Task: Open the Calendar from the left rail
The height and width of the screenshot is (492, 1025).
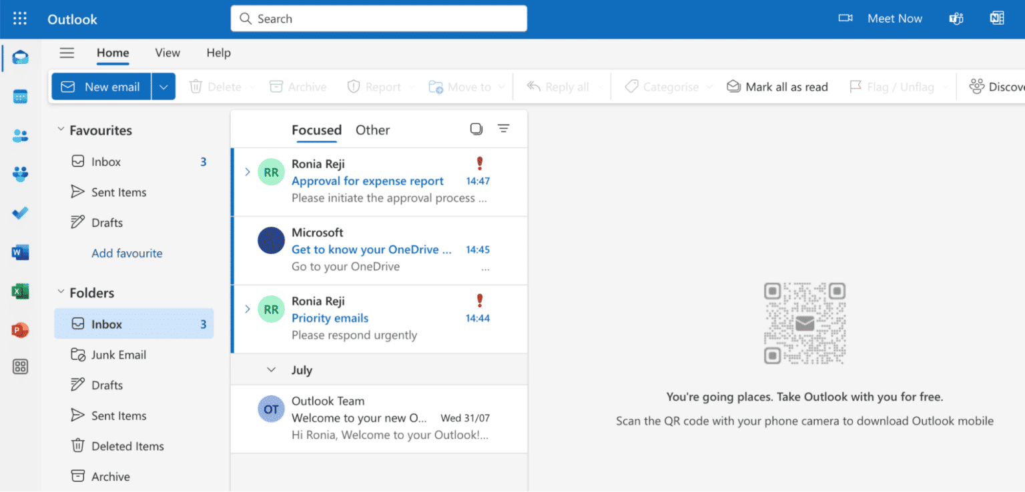Action: (x=20, y=96)
